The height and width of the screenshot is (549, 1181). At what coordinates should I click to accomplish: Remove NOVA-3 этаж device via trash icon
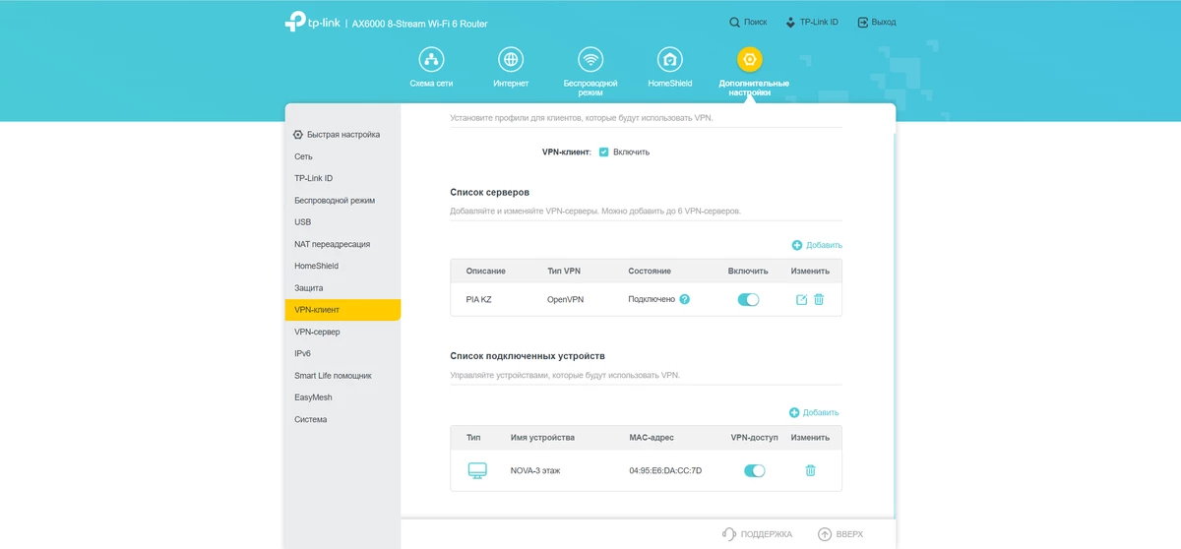[x=810, y=470]
